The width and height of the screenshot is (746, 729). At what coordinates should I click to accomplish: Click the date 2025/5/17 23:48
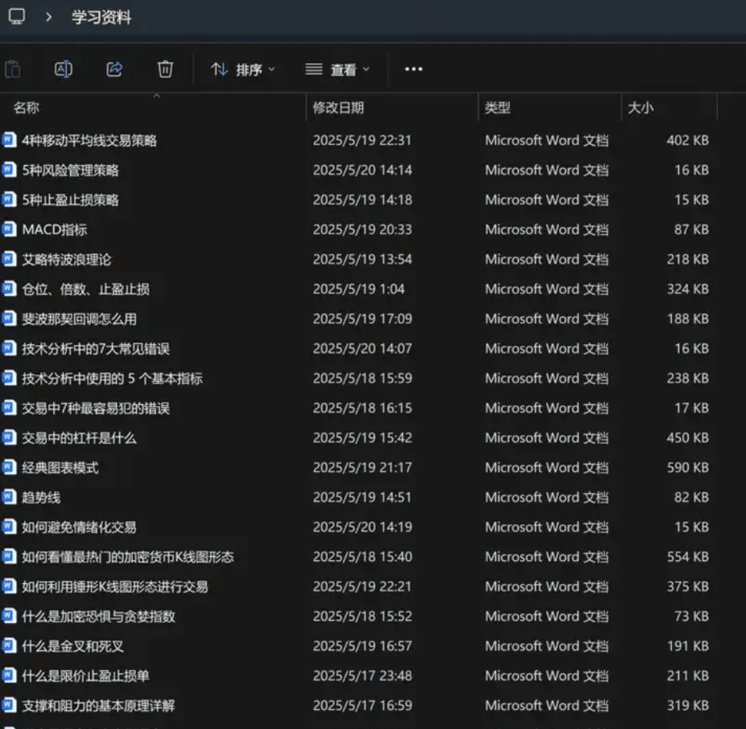click(x=362, y=676)
